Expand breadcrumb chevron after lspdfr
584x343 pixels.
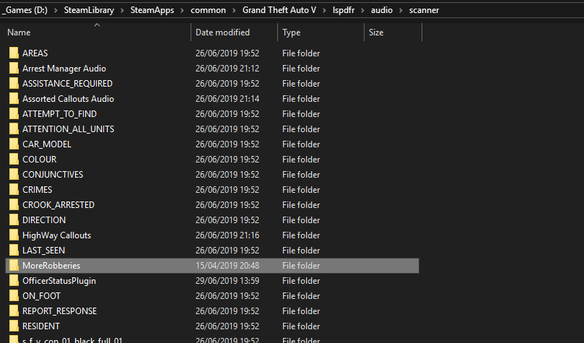click(363, 10)
